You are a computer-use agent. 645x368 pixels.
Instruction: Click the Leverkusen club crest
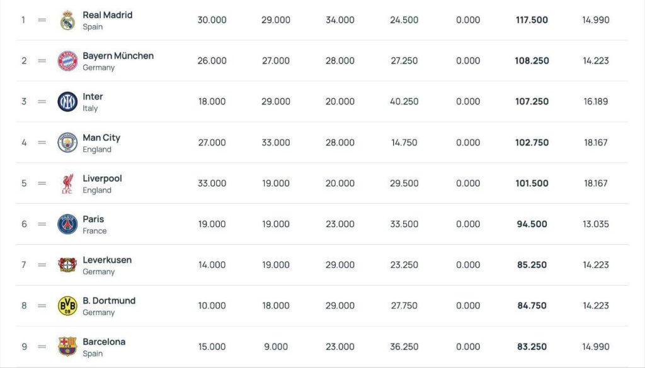tap(67, 265)
